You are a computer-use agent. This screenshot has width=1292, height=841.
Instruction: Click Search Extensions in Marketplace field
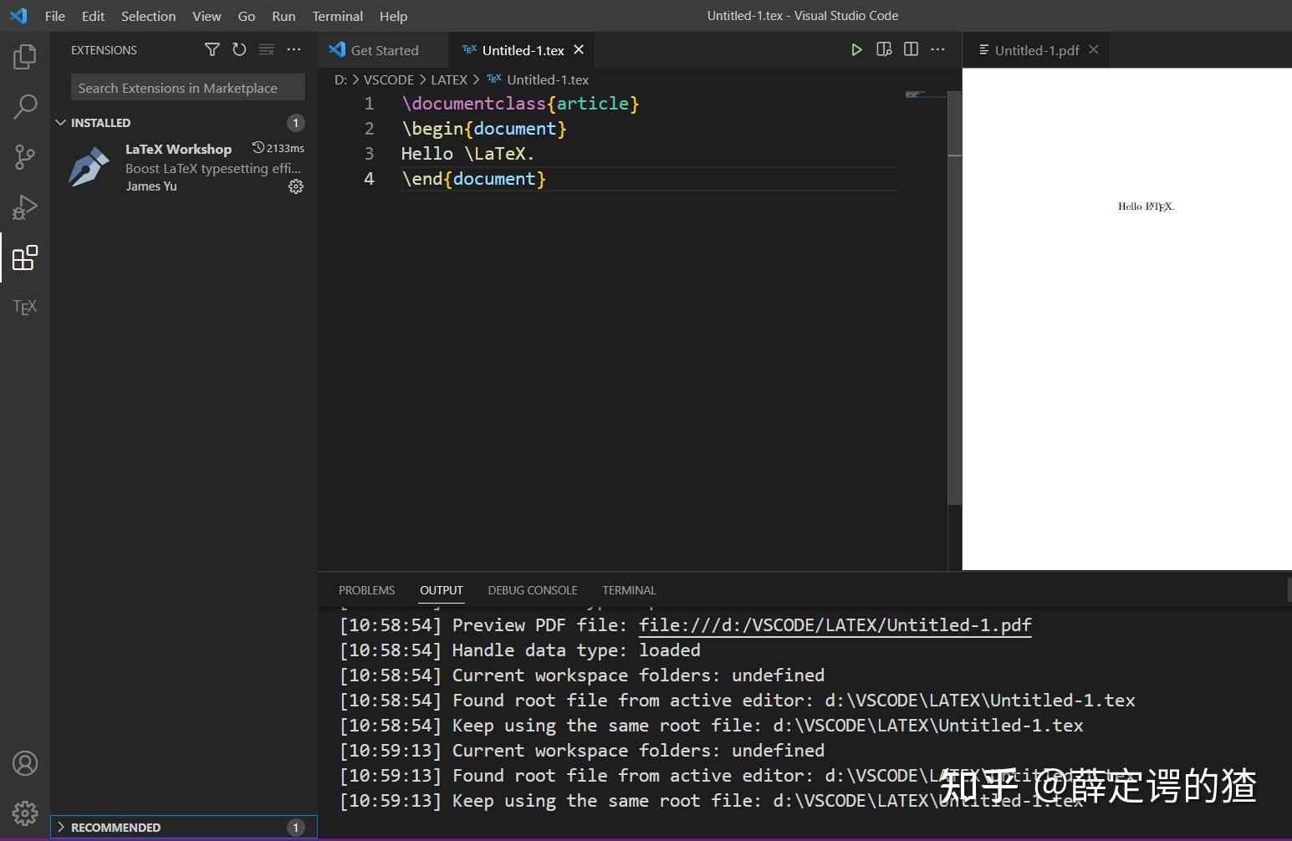point(187,88)
